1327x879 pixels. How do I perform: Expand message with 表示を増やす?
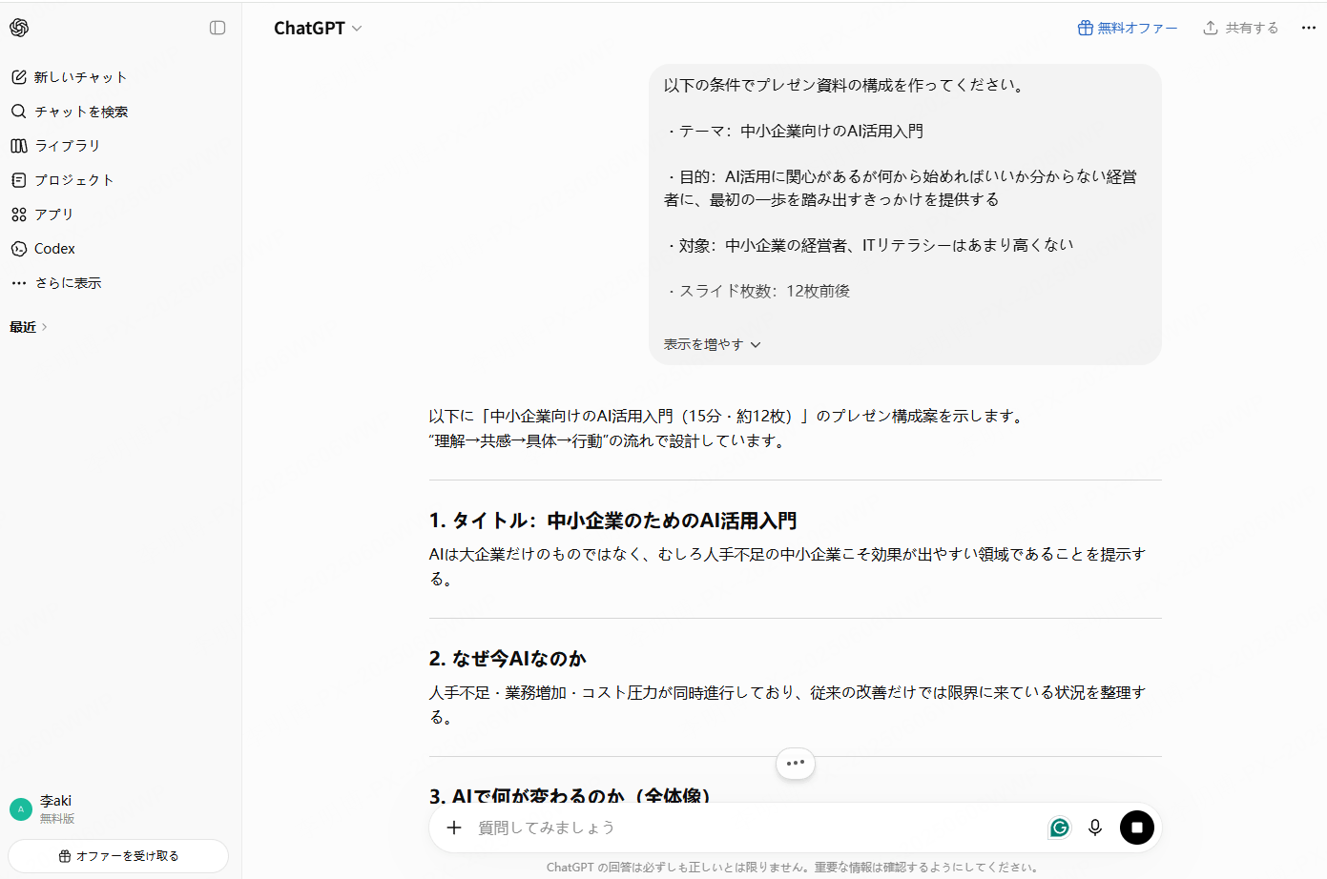pyautogui.click(x=713, y=344)
